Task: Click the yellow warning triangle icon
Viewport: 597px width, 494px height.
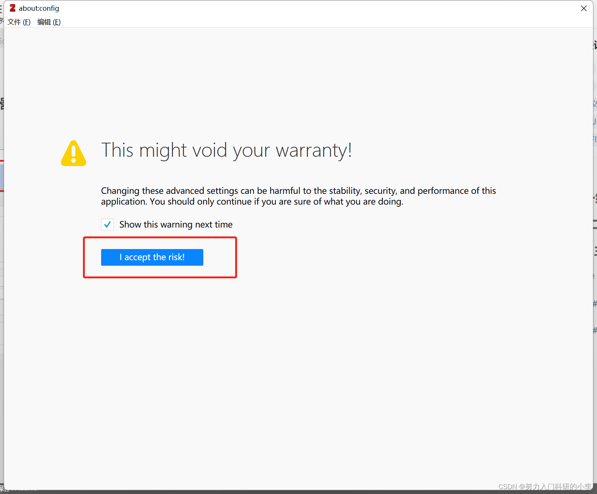Action: 73,153
